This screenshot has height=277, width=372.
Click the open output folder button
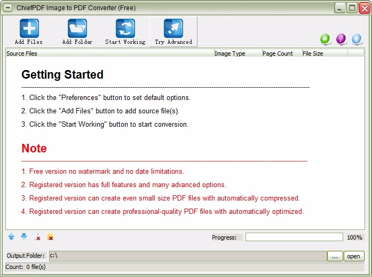pyautogui.click(x=354, y=256)
